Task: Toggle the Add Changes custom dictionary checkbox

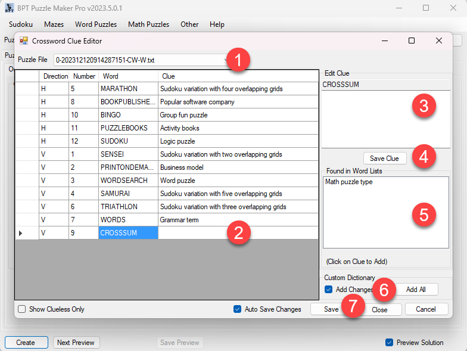Action: tap(329, 290)
